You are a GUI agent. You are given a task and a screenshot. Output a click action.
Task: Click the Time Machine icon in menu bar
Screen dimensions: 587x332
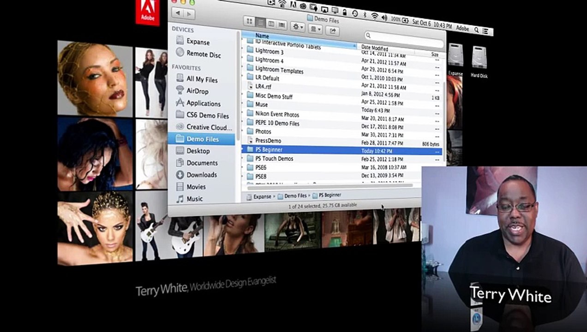point(355,14)
